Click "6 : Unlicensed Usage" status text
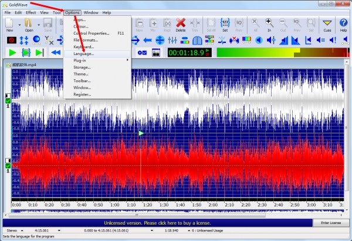The image size is (352, 241). (x=208, y=230)
